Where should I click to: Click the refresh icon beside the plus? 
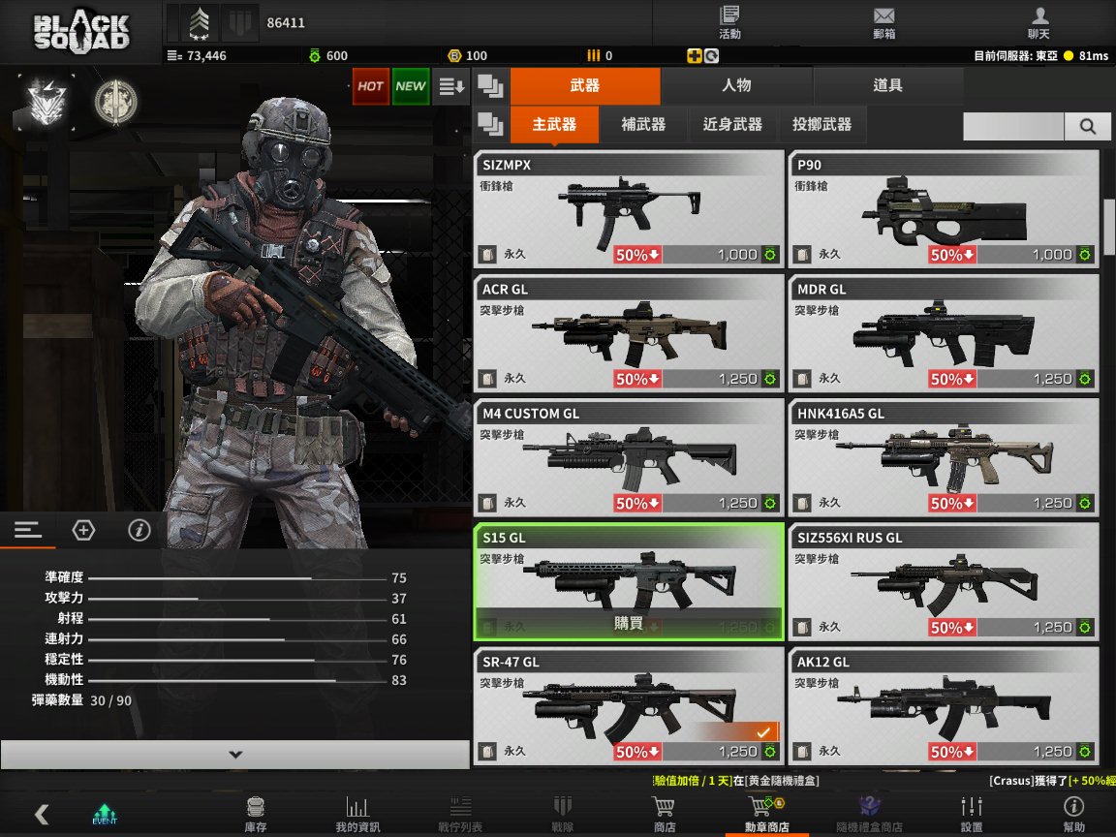[711, 55]
